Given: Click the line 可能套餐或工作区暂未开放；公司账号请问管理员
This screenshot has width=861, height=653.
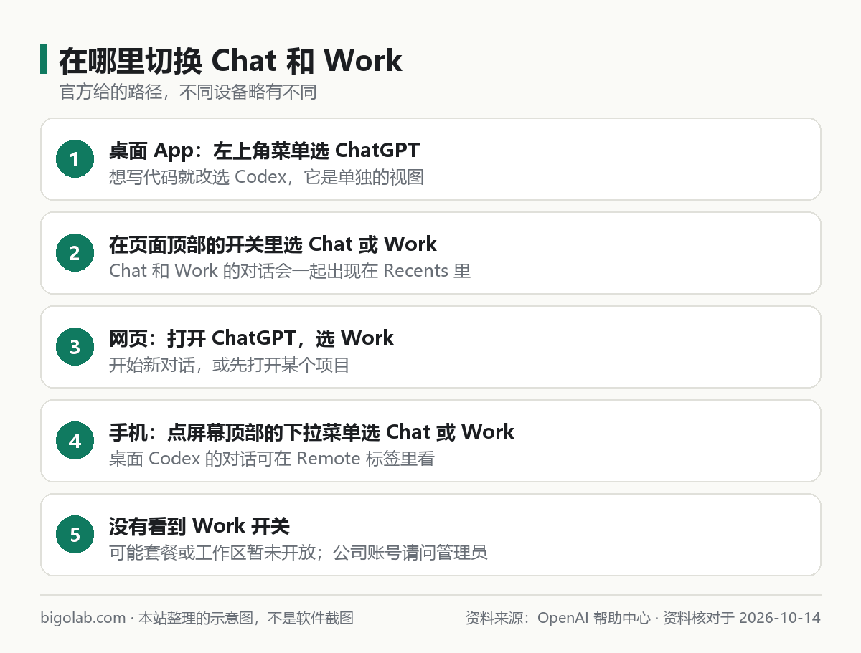Looking at the screenshot, I should 298,553.
